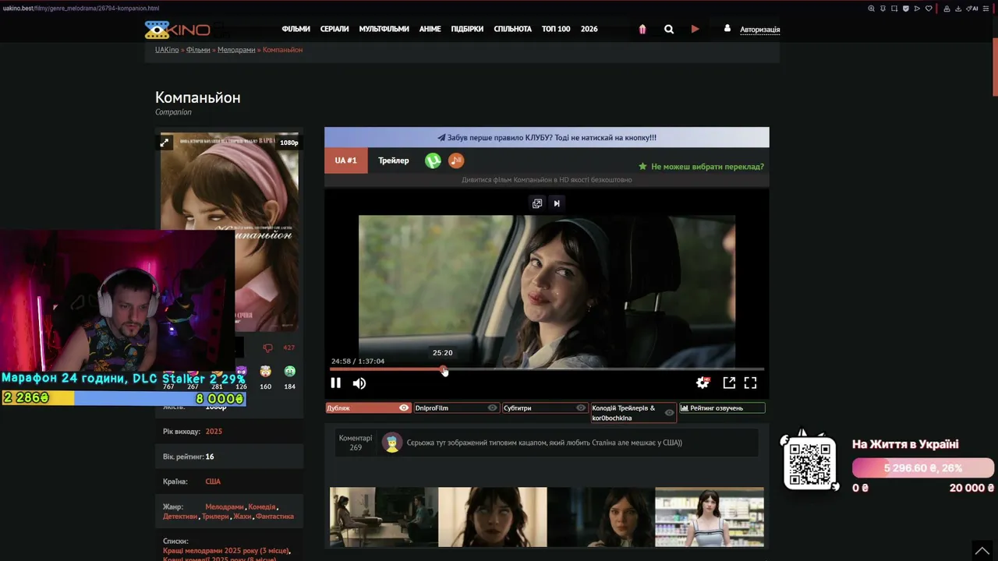Skip to next with player next icon

tap(557, 203)
